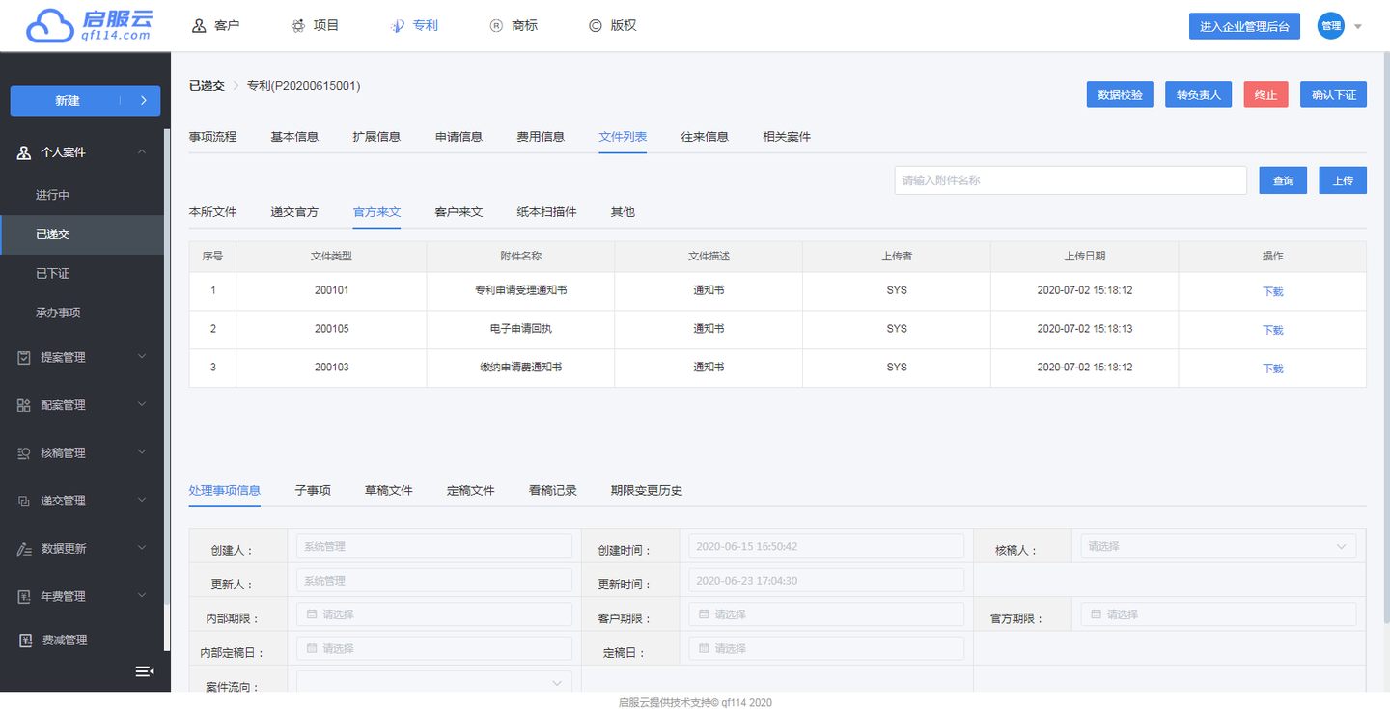Click the 版权 copyright icon
Viewport: 1390px width, 709px height.
point(596,25)
